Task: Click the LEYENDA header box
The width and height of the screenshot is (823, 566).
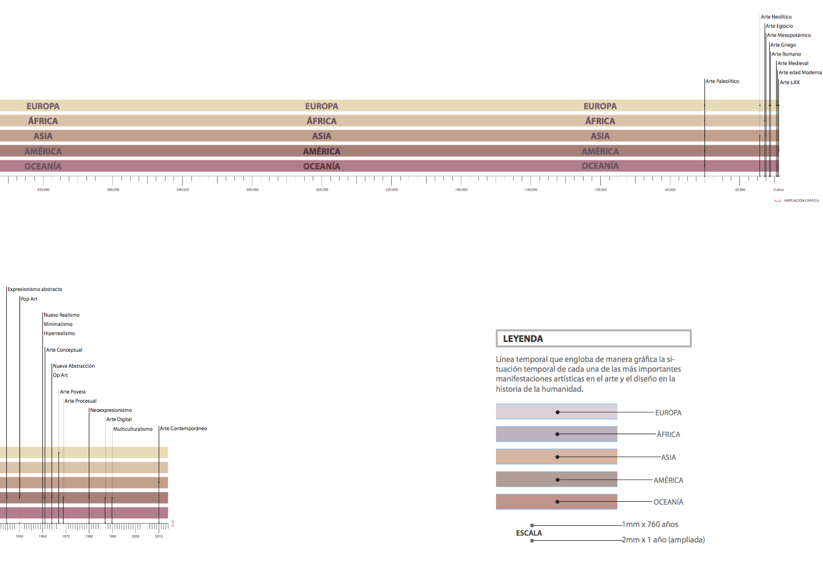Action: [593, 339]
